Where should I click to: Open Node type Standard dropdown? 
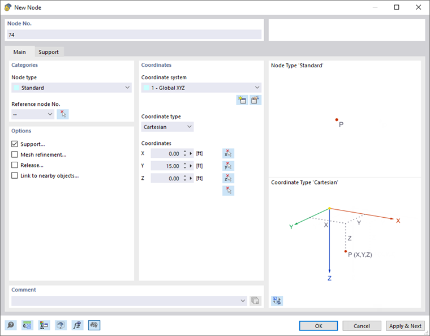click(71, 88)
